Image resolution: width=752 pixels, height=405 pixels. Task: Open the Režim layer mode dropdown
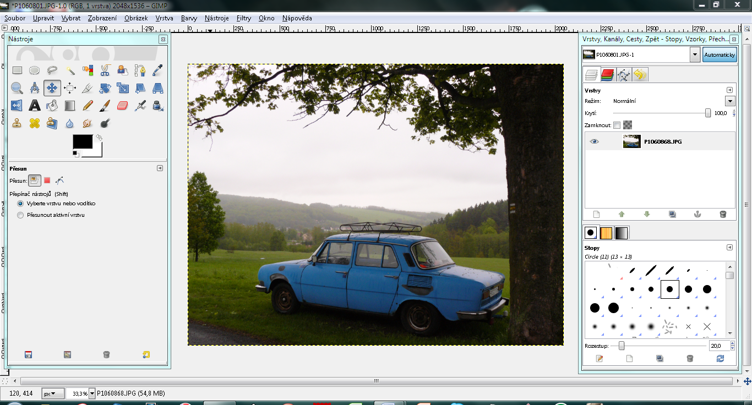click(x=730, y=101)
